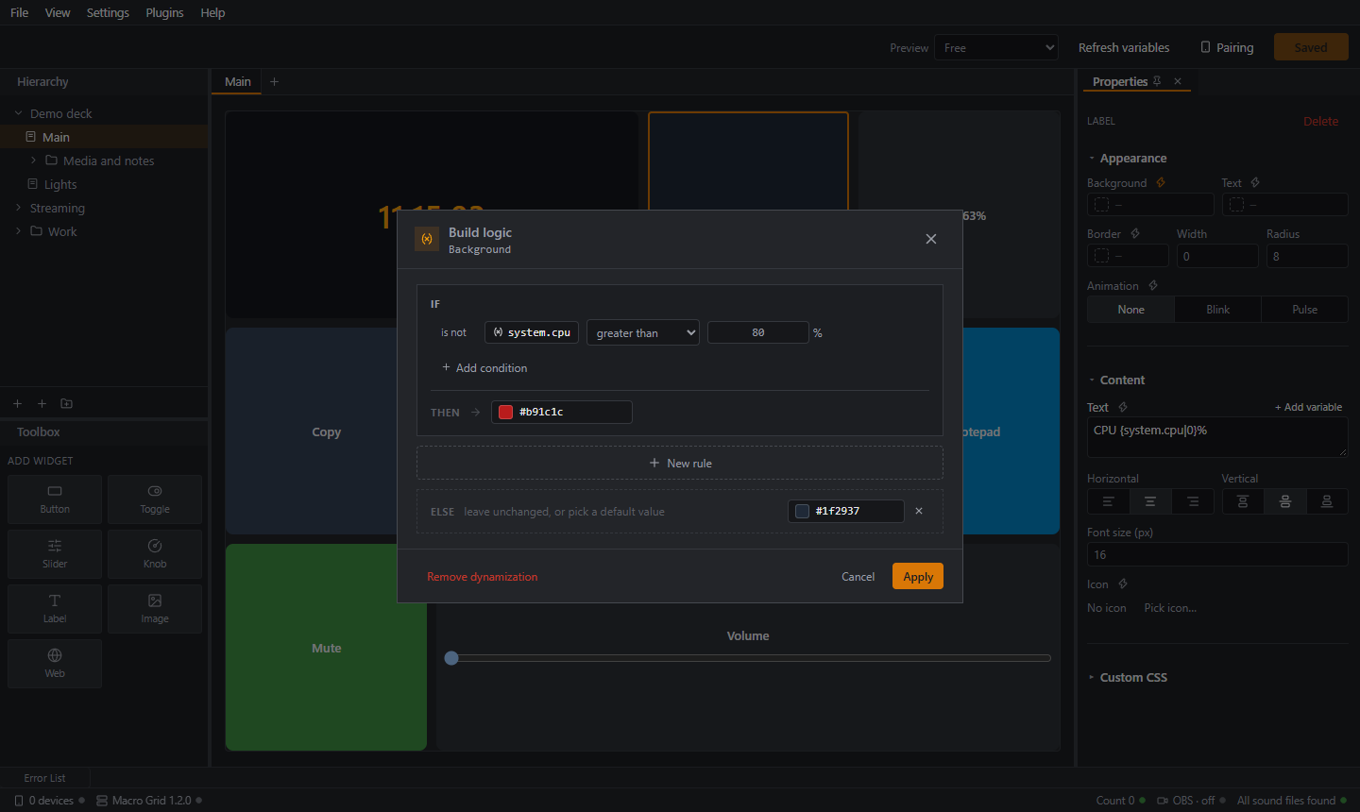The image size is (1360, 812).
Task: Set animation to Blink
Action: pyautogui.click(x=1217, y=310)
